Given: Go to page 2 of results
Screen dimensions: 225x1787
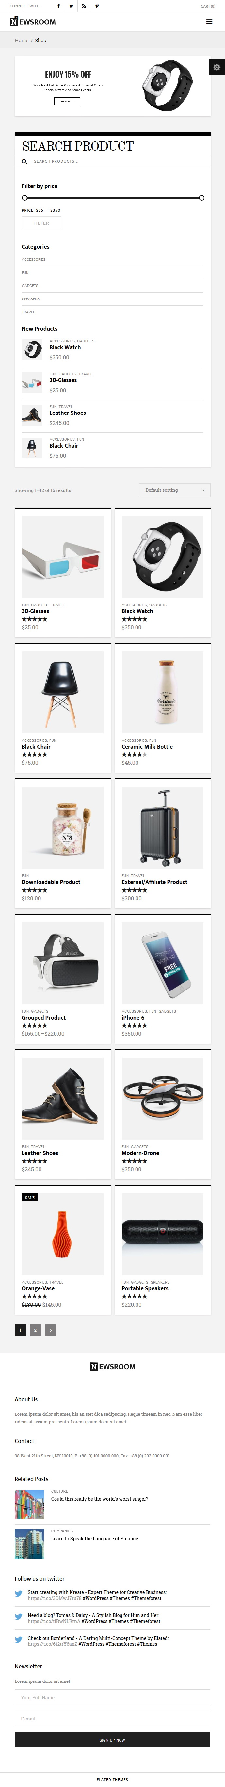Looking at the screenshot, I should coord(36,1330).
